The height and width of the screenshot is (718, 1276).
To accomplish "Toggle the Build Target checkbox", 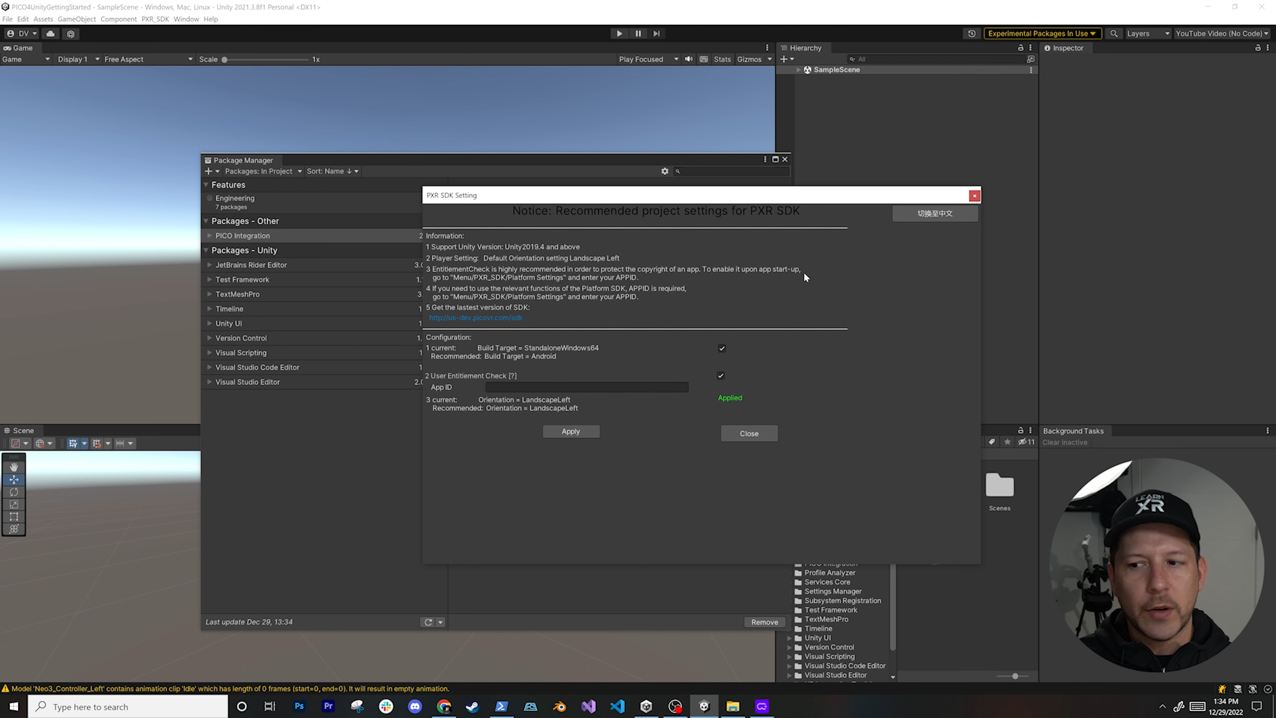I will [x=722, y=349].
